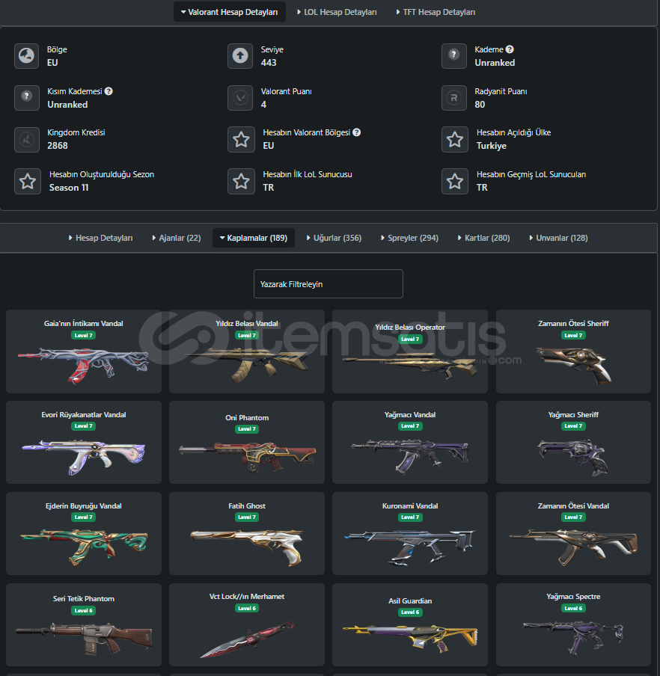The width and height of the screenshot is (660, 676).
Task: Click the Kingdom Kredisi value 2868
Action: 58,146
